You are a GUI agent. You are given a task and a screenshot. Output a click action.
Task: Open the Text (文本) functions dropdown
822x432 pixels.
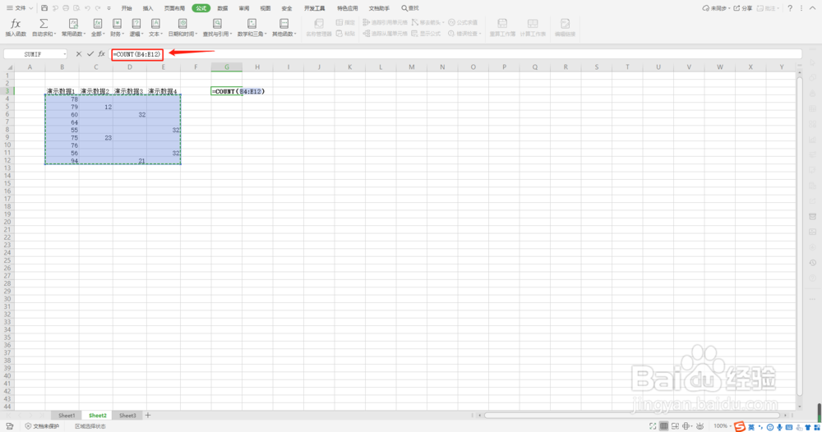tap(155, 27)
